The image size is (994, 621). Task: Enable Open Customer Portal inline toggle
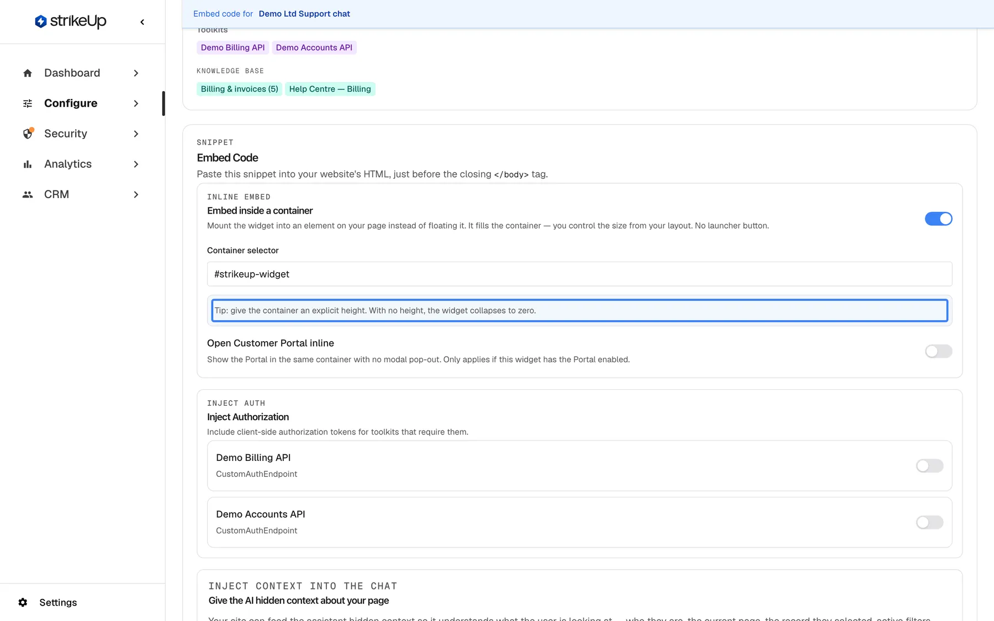[938, 351]
